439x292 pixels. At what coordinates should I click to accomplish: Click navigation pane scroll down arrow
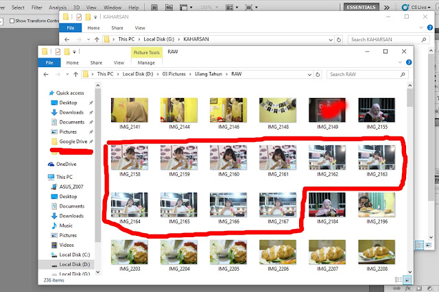(x=97, y=272)
